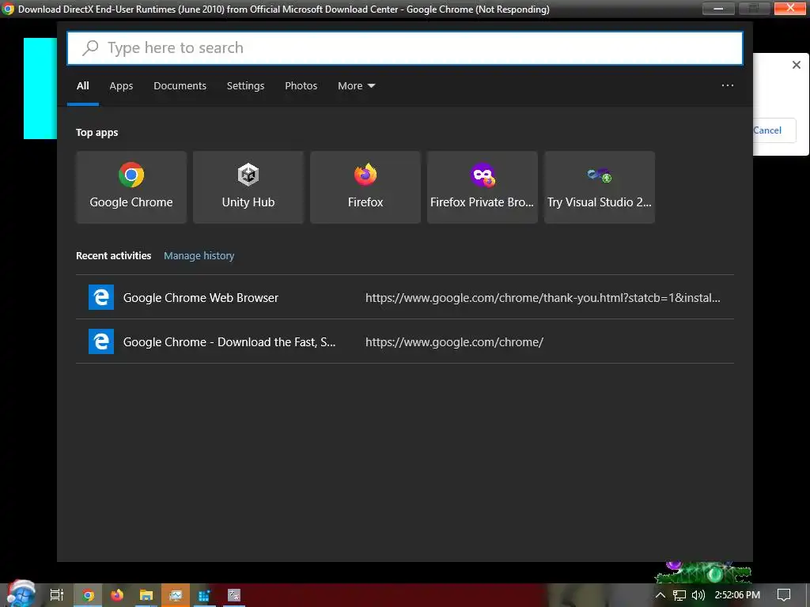
Task: Click the thank-you.html URL text
Action: (543, 298)
